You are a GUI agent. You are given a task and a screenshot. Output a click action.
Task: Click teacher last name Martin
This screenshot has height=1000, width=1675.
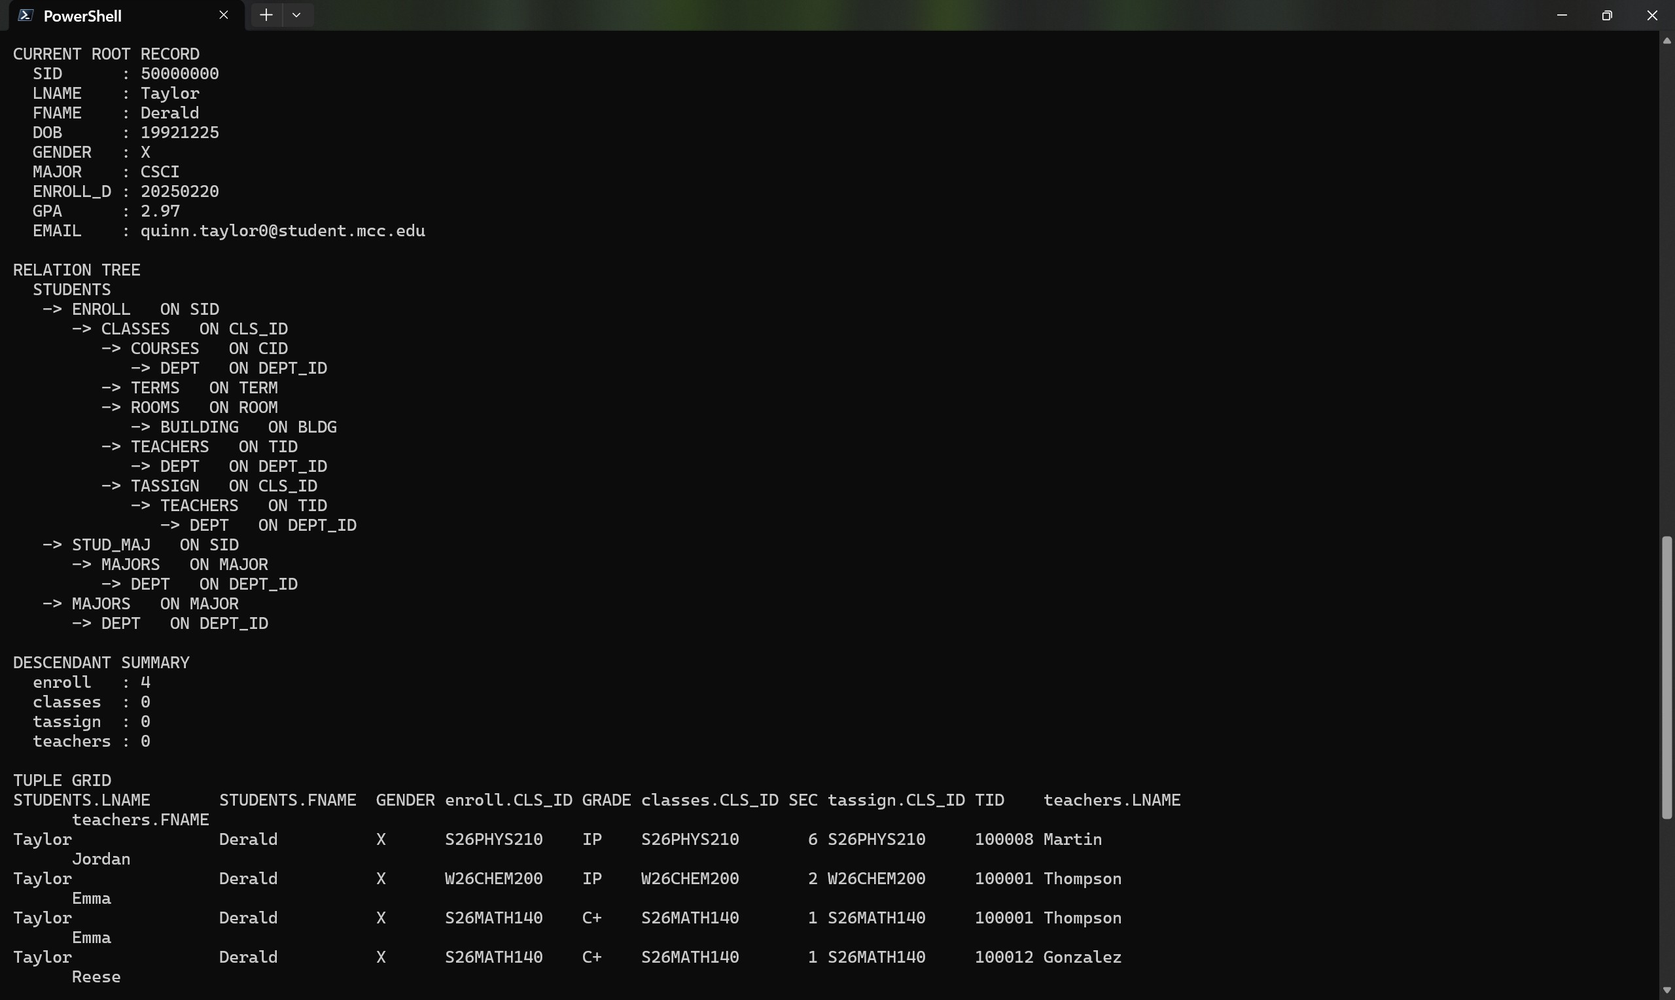(1073, 839)
